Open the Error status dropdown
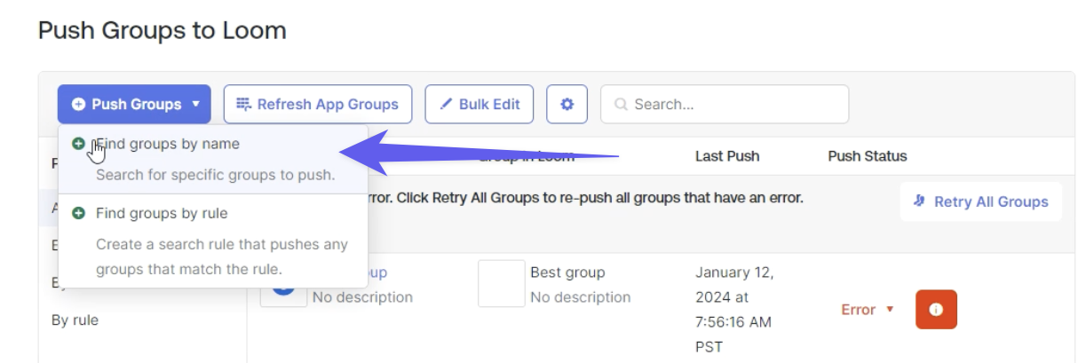1078x363 pixels. click(868, 310)
